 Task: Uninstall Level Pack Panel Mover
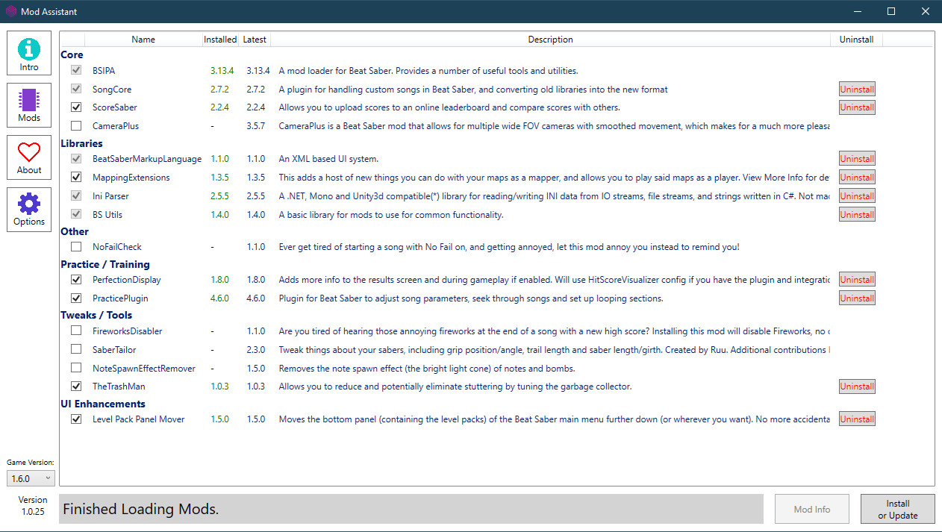pyautogui.click(x=857, y=419)
